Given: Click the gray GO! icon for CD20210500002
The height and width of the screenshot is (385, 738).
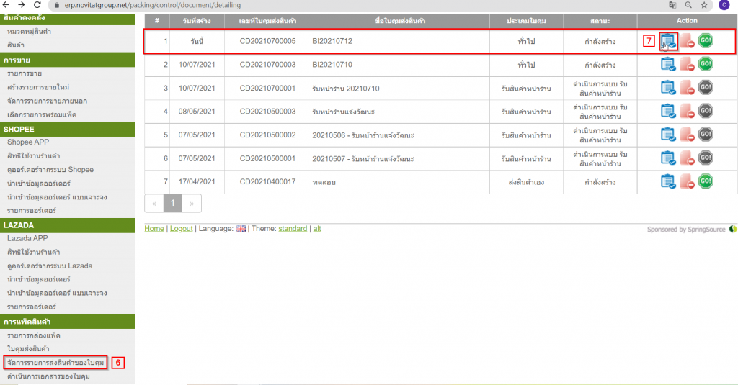Looking at the screenshot, I should (706, 135).
